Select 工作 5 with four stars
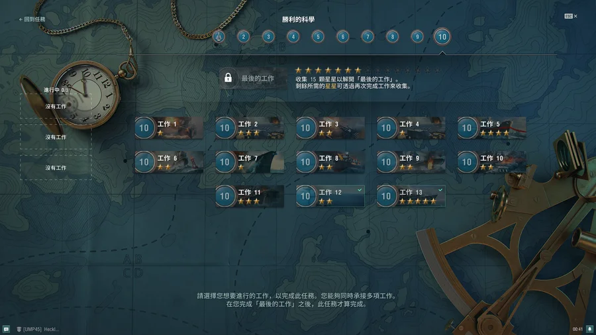Image resolution: width=596 pixels, height=335 pixels. point(492,128)
